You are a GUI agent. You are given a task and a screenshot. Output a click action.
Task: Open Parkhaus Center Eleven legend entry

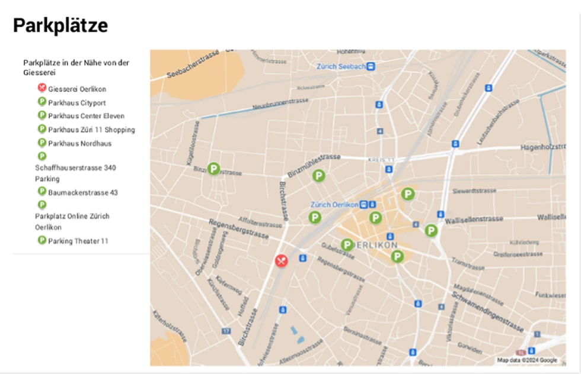pos(87,116)
